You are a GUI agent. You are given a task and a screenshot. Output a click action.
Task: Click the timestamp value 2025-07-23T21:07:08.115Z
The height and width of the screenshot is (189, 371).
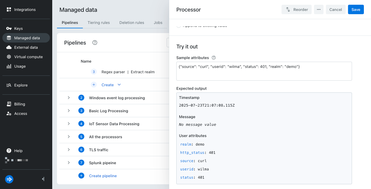(x=207, y=105)
